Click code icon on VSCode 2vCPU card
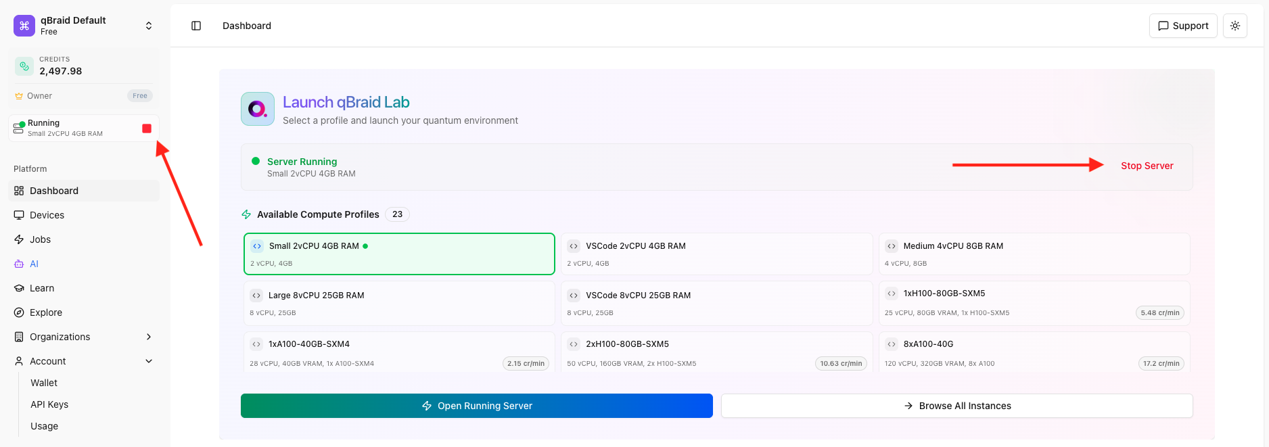Screen dimensions: 1269x447 click(574, 246)
